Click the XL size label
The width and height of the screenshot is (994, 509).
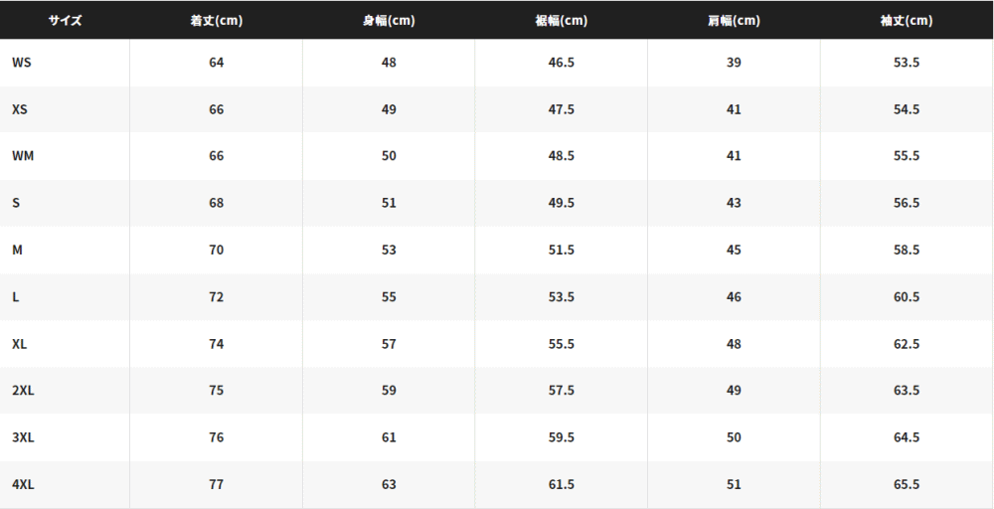[x=20, y=344]
